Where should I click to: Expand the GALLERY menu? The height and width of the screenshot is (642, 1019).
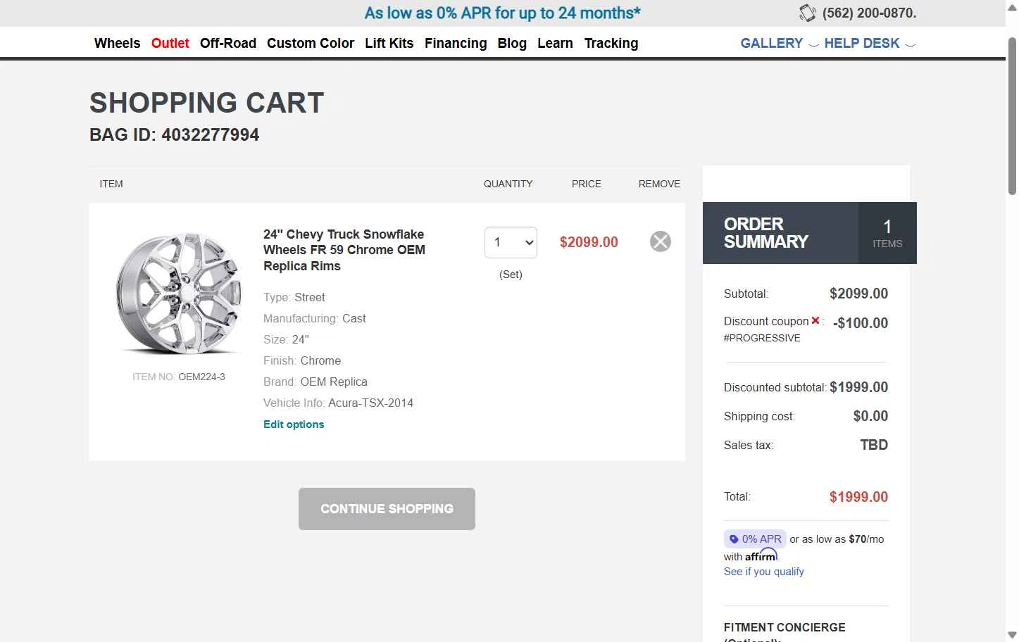click(779, 44)
